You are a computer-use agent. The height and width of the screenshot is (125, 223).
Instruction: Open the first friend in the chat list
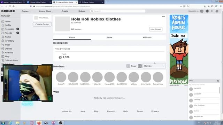click(204, 89)
